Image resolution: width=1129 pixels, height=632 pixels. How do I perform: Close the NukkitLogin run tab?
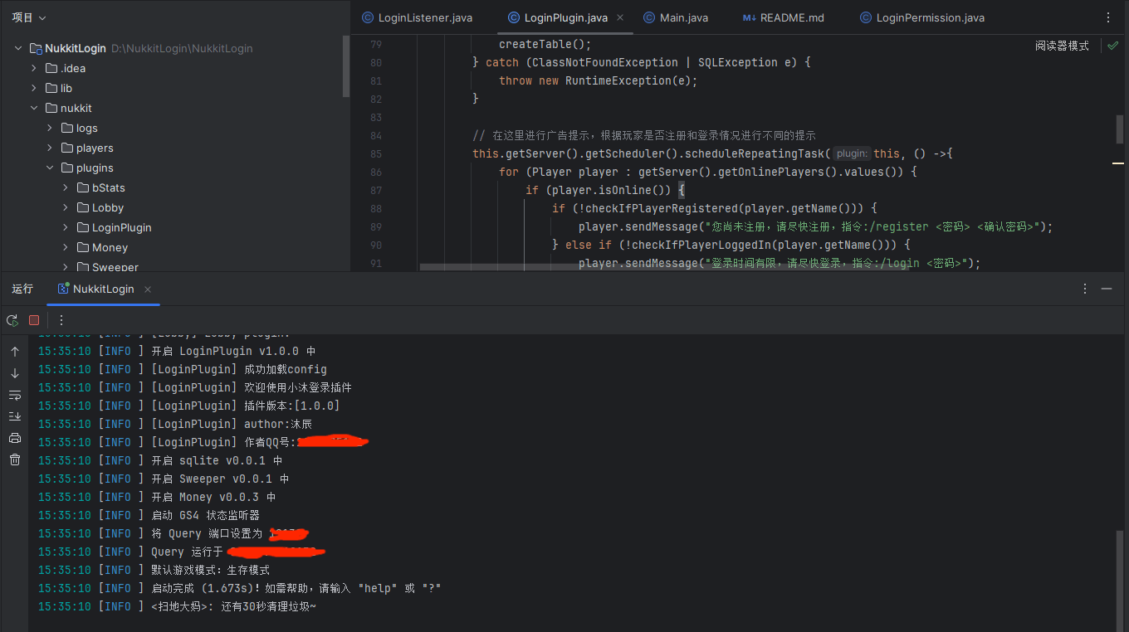click(x=148, y=289)
